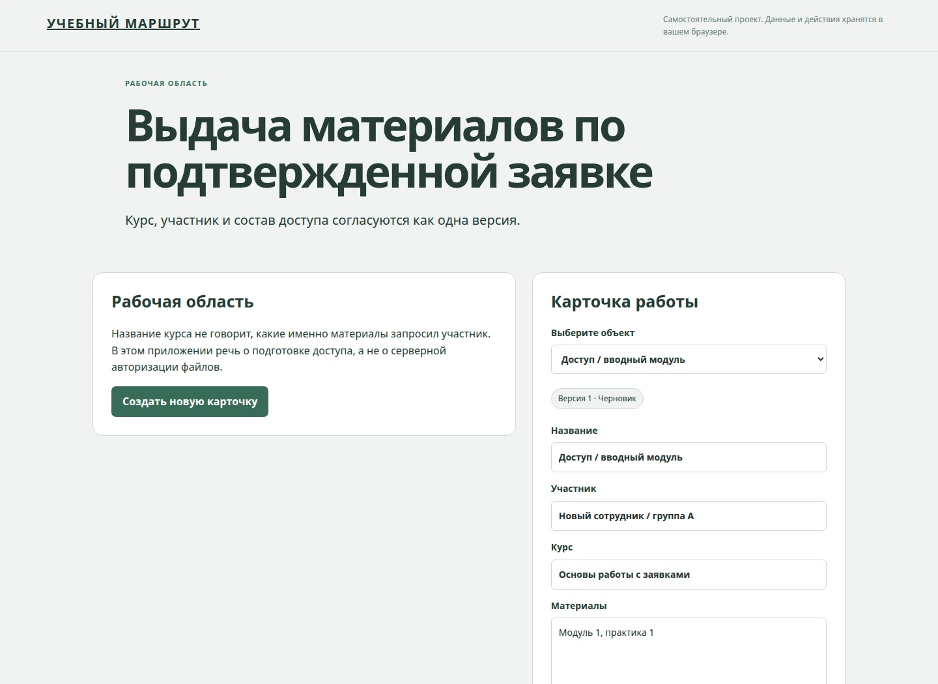
Task: Click the «Выдача материалов по подтвержденной заявке» title
Action: (389, 149)
